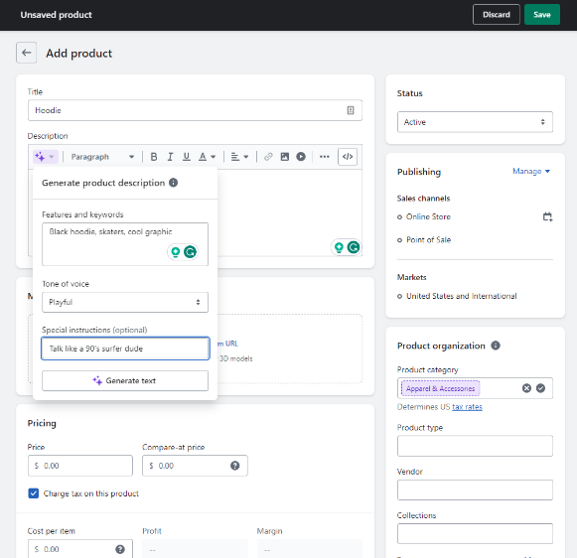This screenshot has height=558, width=577.
Task: Click the Compare-at price help icon
Action: click(x=234, y=466)
